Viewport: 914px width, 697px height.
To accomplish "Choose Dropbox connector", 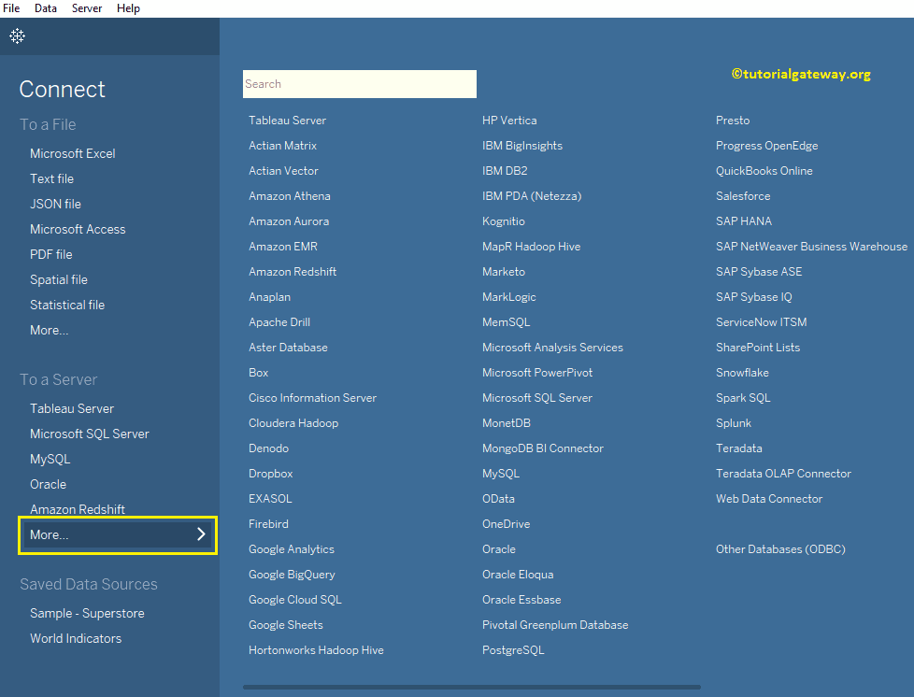I will tap(270, 474).
